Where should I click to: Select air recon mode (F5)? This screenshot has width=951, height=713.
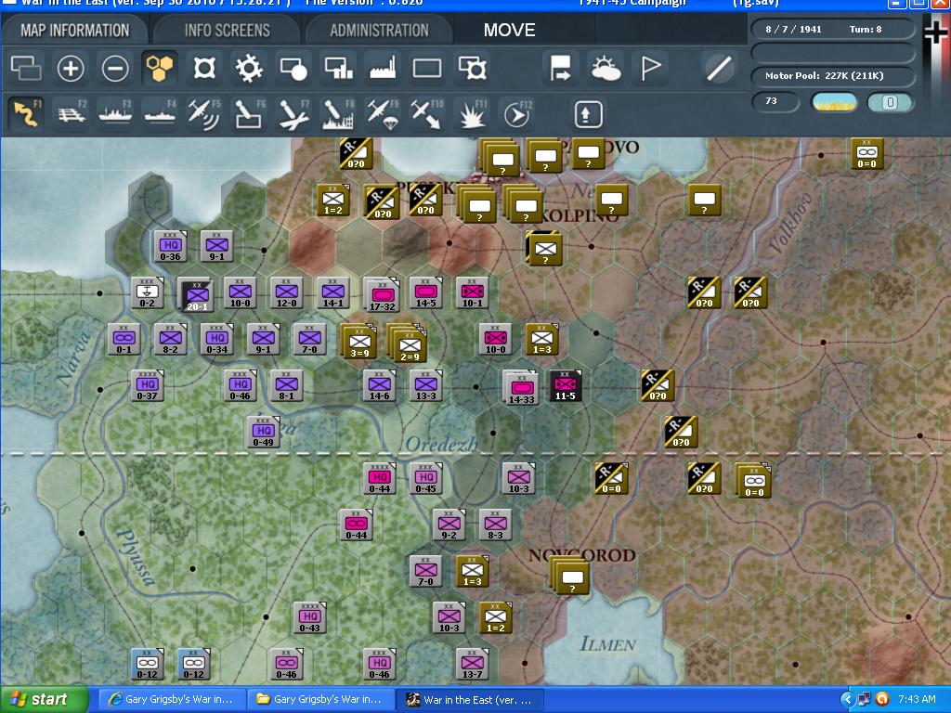204,113
